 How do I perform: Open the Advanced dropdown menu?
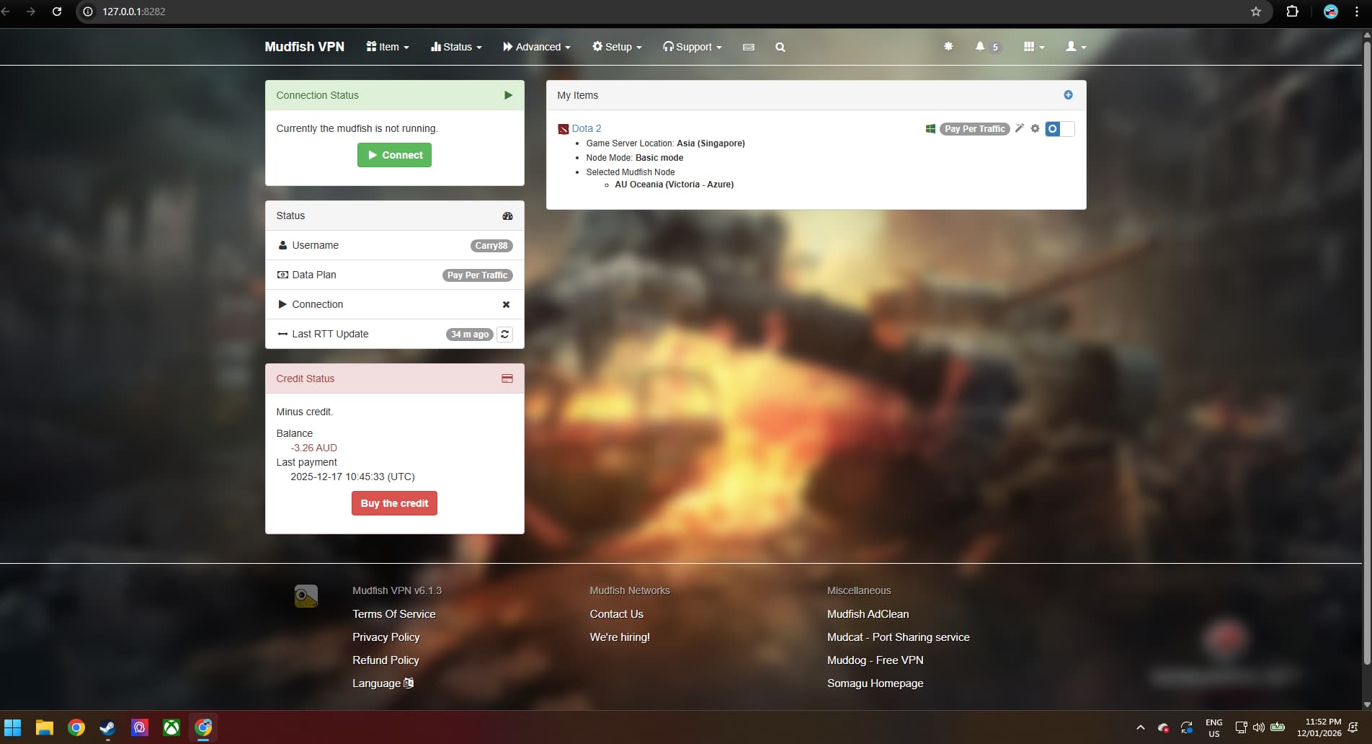pos(537,47)
